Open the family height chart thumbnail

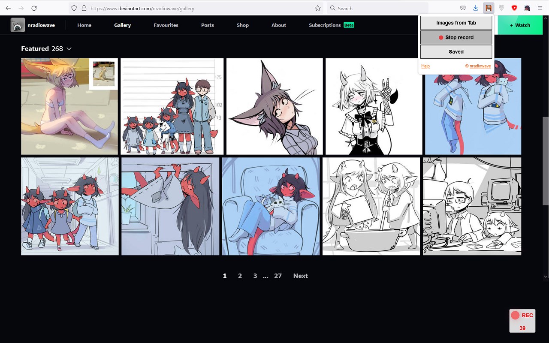[172, 106]
